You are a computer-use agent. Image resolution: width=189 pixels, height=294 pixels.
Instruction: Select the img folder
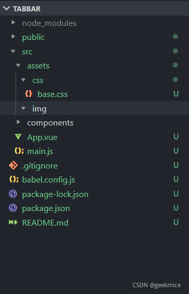94,108
